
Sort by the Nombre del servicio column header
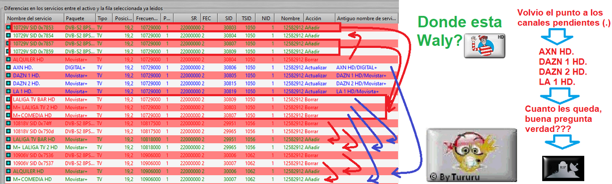point(34,18)
